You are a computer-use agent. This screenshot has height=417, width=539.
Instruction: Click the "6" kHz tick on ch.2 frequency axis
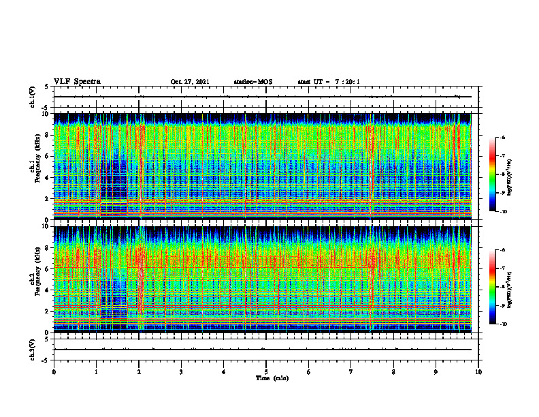(48, 269)
